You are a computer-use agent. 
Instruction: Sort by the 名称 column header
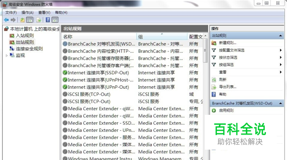point(99,36)
